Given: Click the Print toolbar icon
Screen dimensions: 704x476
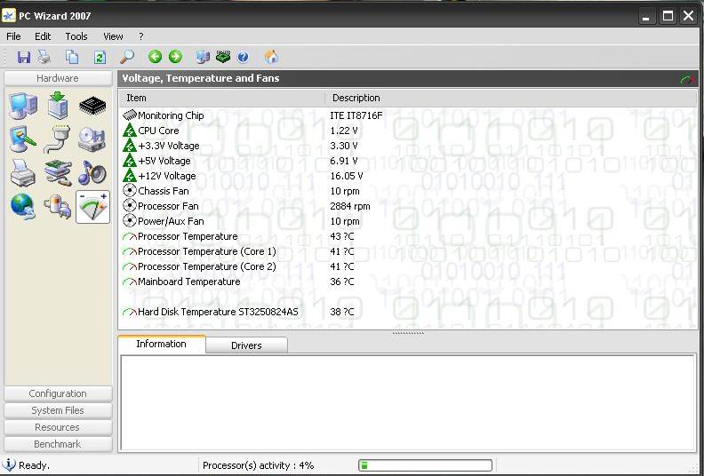Looking at the screenshot, I should [x=44, y=57].
